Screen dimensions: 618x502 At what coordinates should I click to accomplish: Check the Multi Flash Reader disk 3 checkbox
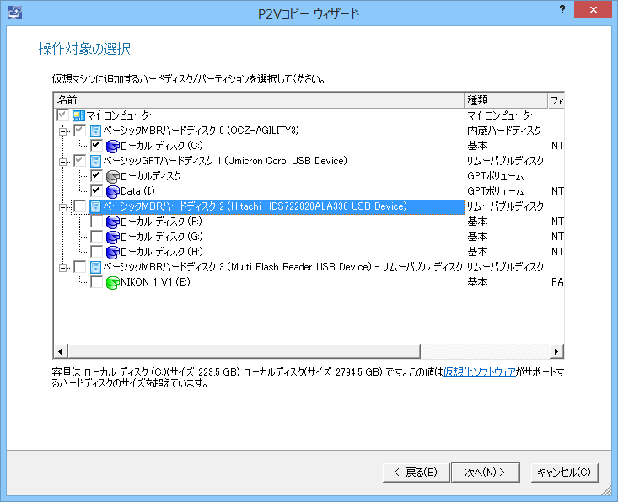pyautogui.click(x=79, y=266)
